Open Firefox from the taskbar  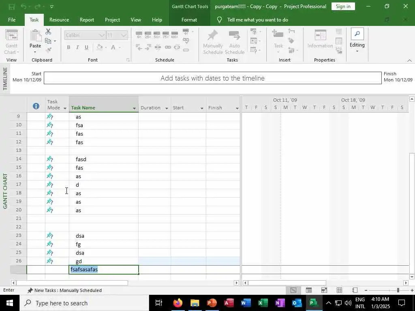[x=178, y=303]
